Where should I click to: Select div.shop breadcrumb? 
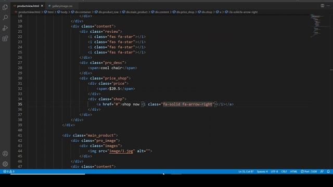[x=205, y=12]
